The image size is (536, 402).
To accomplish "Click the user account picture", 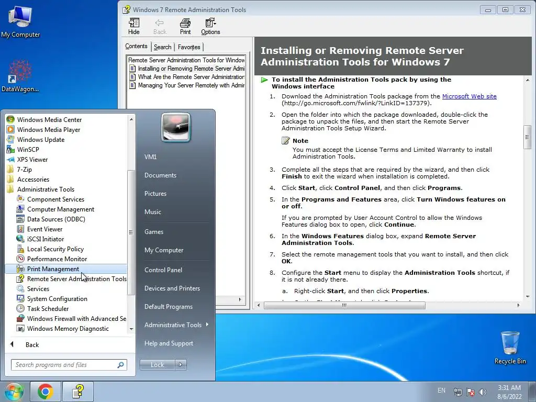I will click(x=176, y=127).
